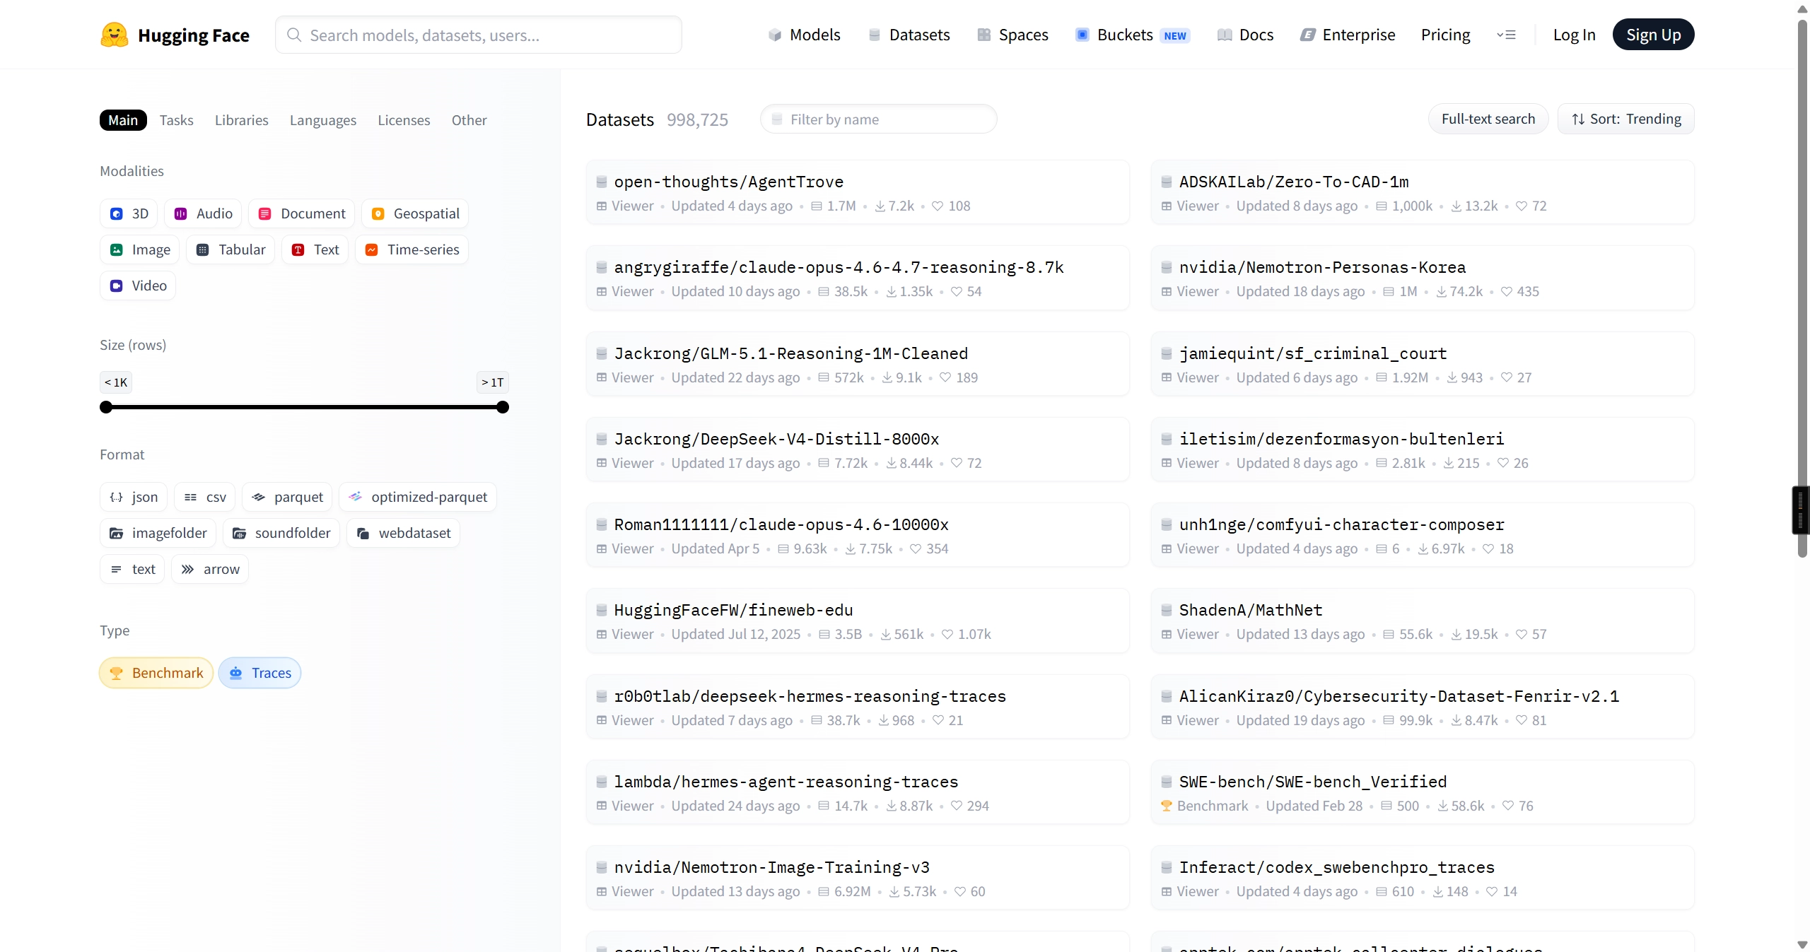
Task: Filter by Tabular modality
Action: click(x=230, y=249)
